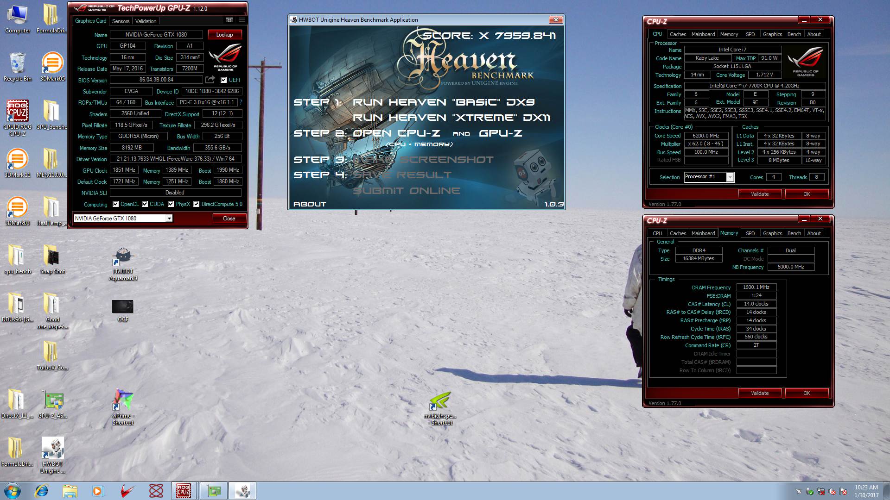The image size is (890, 500).
Task: Open Caches tab in top CPU-Z window
Action: pos(678,34)
